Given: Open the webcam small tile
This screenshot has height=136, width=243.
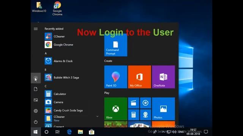Looking at the screenshot, I should point(145,115).
